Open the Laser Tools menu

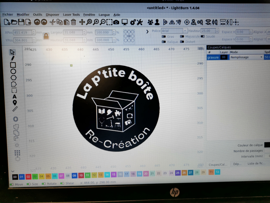71,15
